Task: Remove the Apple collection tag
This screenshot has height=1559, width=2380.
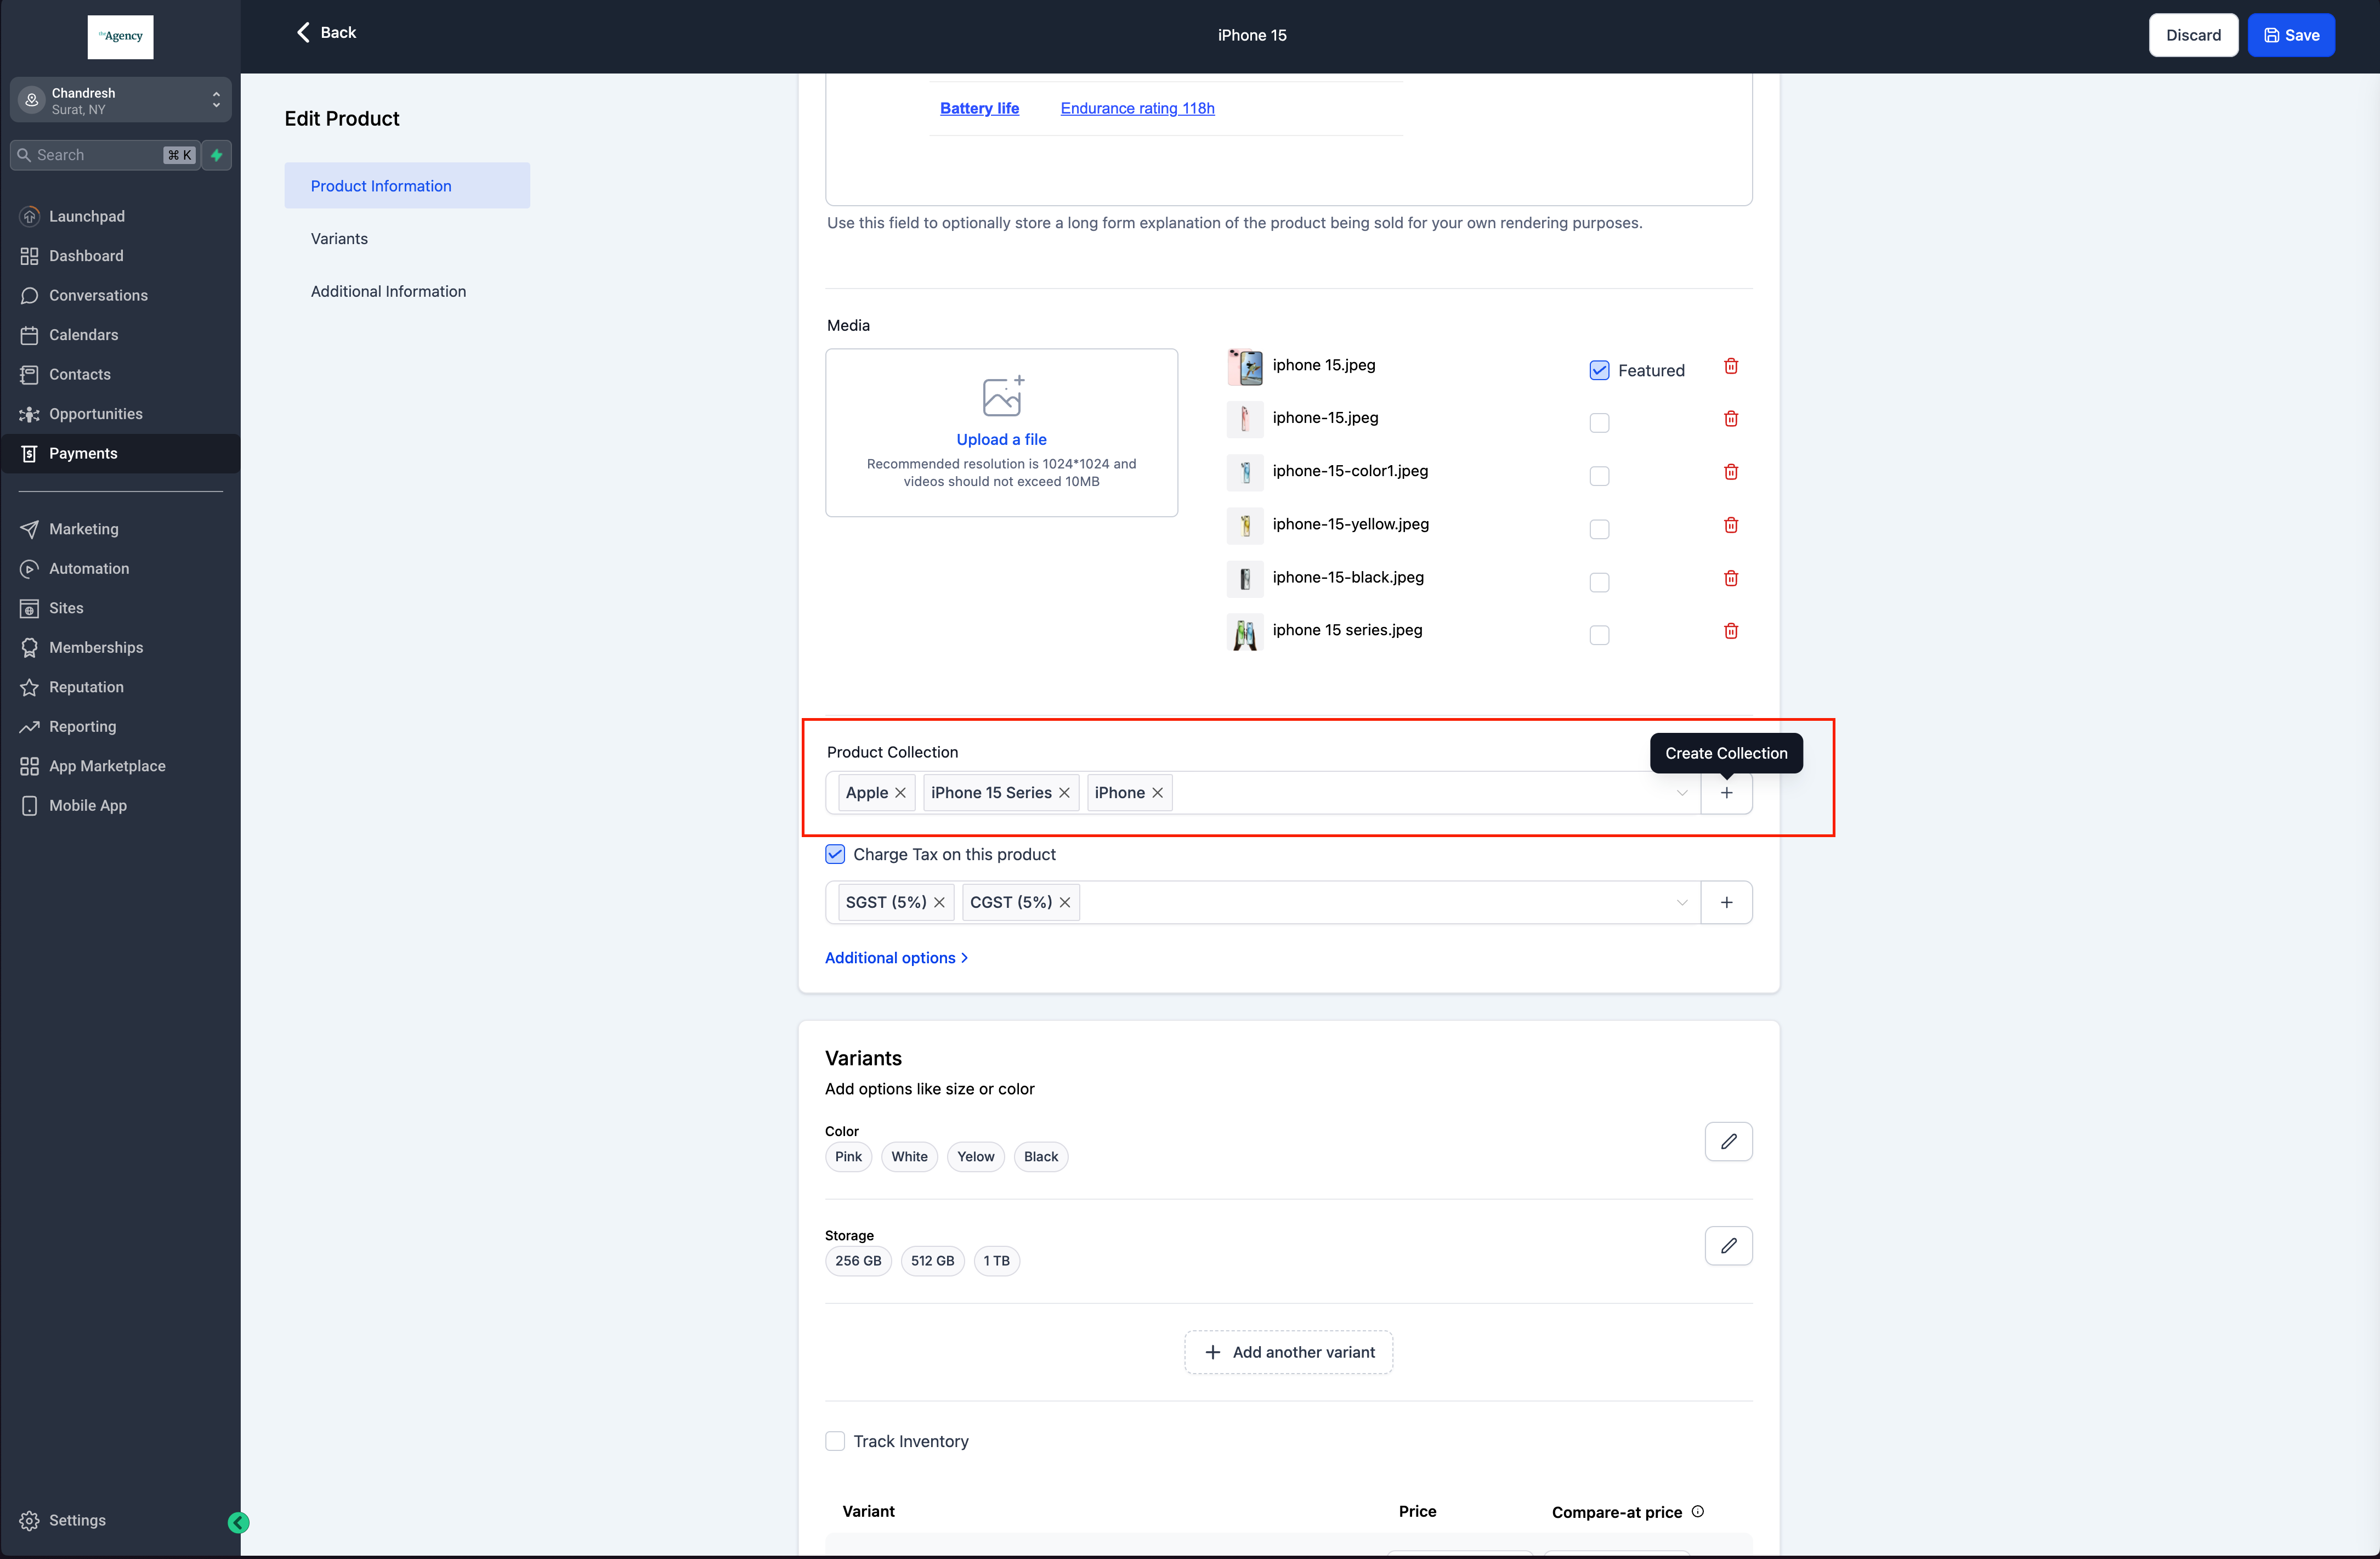Action: [x=900, y=792]
